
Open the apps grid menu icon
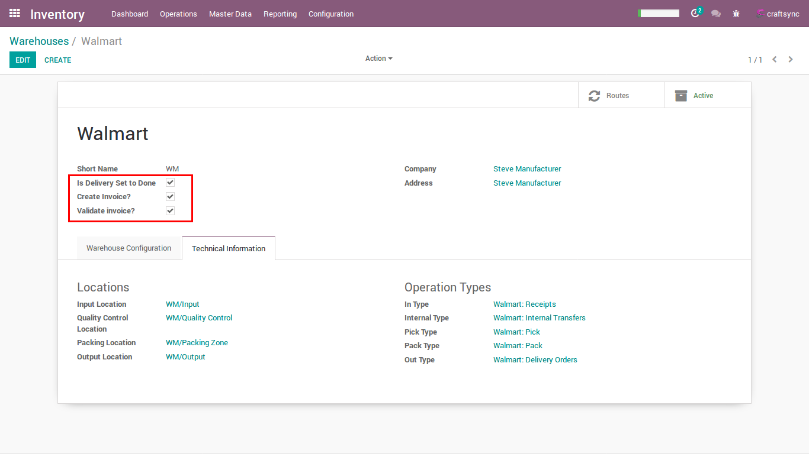click(15, 13)
